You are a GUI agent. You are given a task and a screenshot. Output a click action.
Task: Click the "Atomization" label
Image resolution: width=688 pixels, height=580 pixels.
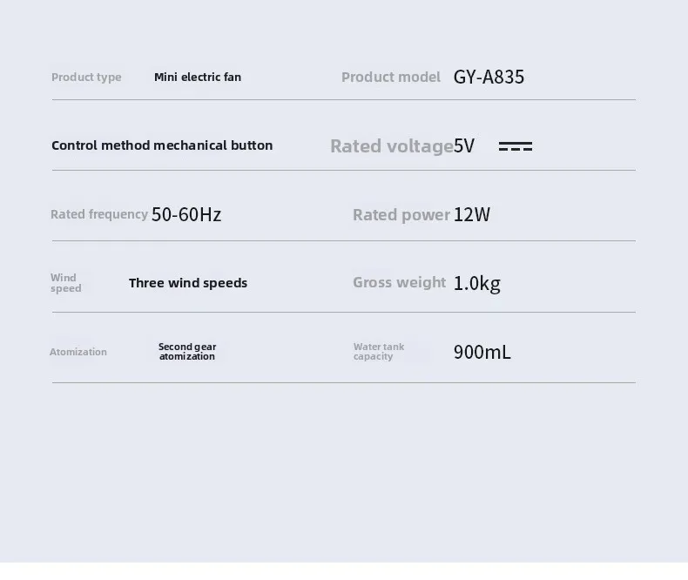tap(78, 352)
